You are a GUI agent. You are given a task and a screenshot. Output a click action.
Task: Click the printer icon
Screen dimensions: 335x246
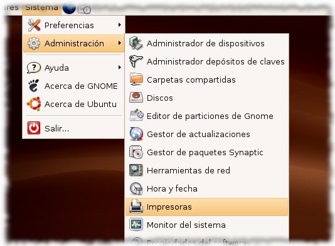click(x=136, y=207)
